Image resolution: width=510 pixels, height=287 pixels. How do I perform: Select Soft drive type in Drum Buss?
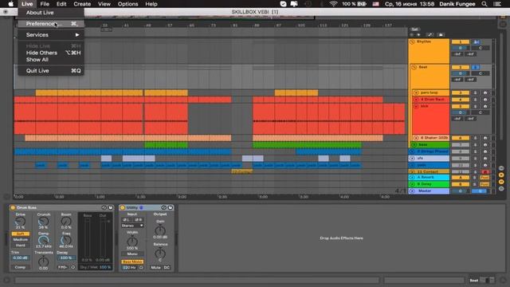20,234
